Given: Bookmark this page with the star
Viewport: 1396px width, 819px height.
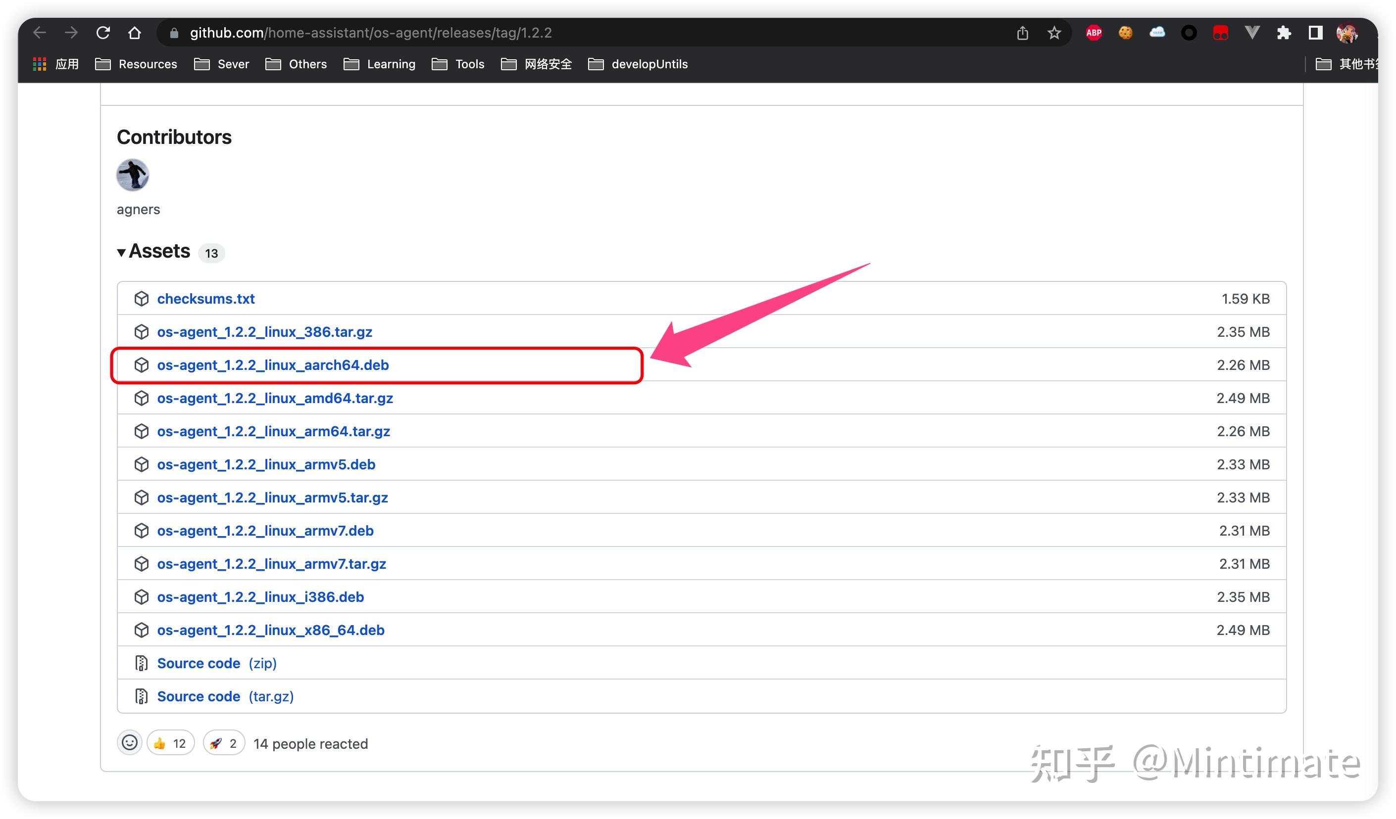Looking at the screenshot, I should [1054, 33].
